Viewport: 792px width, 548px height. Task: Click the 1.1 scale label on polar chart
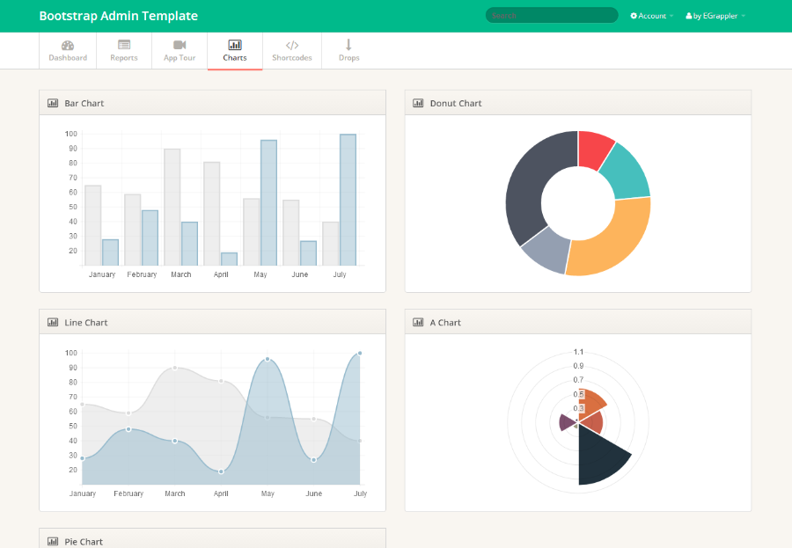(x=578, y=352)
